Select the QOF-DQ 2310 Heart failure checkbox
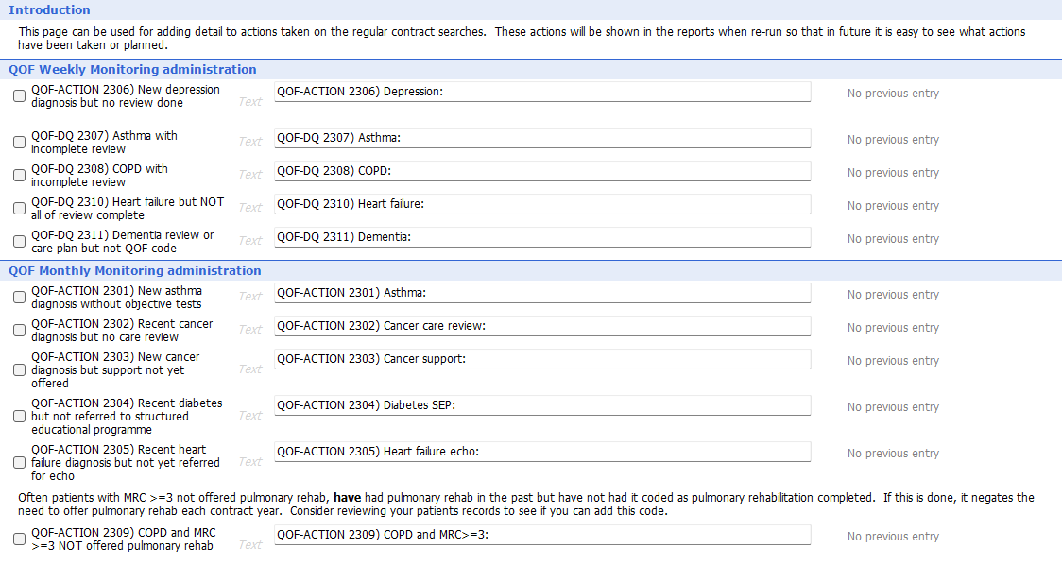Image resolution: width=1062 pixels, height=566 pixels. click(x=20, y=209)
